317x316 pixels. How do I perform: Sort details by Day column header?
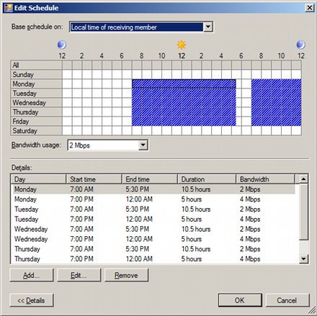(x=38, y=179)
